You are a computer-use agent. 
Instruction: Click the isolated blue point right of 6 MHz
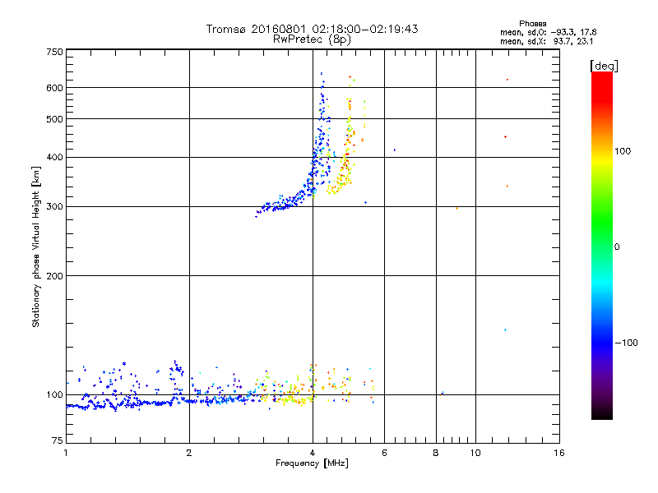tap(395, 150)
